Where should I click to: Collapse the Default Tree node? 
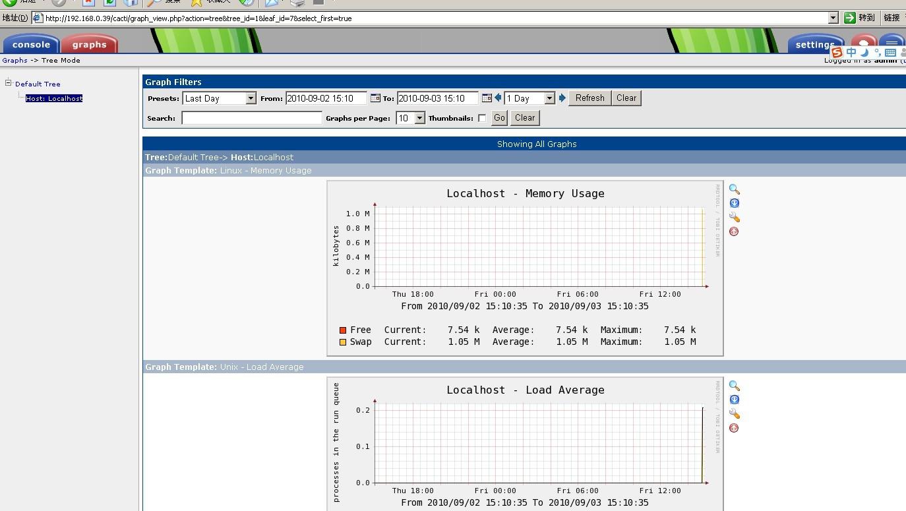pyautogui.click(x=9, y=83)
